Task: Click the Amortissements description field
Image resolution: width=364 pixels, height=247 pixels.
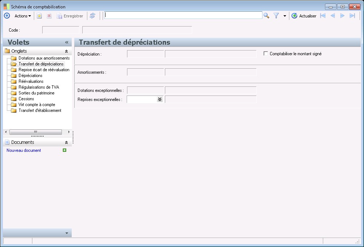Action: (x=210, y=72)
